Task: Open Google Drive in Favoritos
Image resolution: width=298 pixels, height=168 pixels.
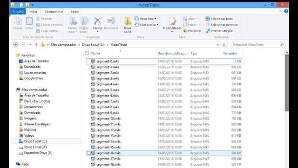Action: tap(34, 78)
